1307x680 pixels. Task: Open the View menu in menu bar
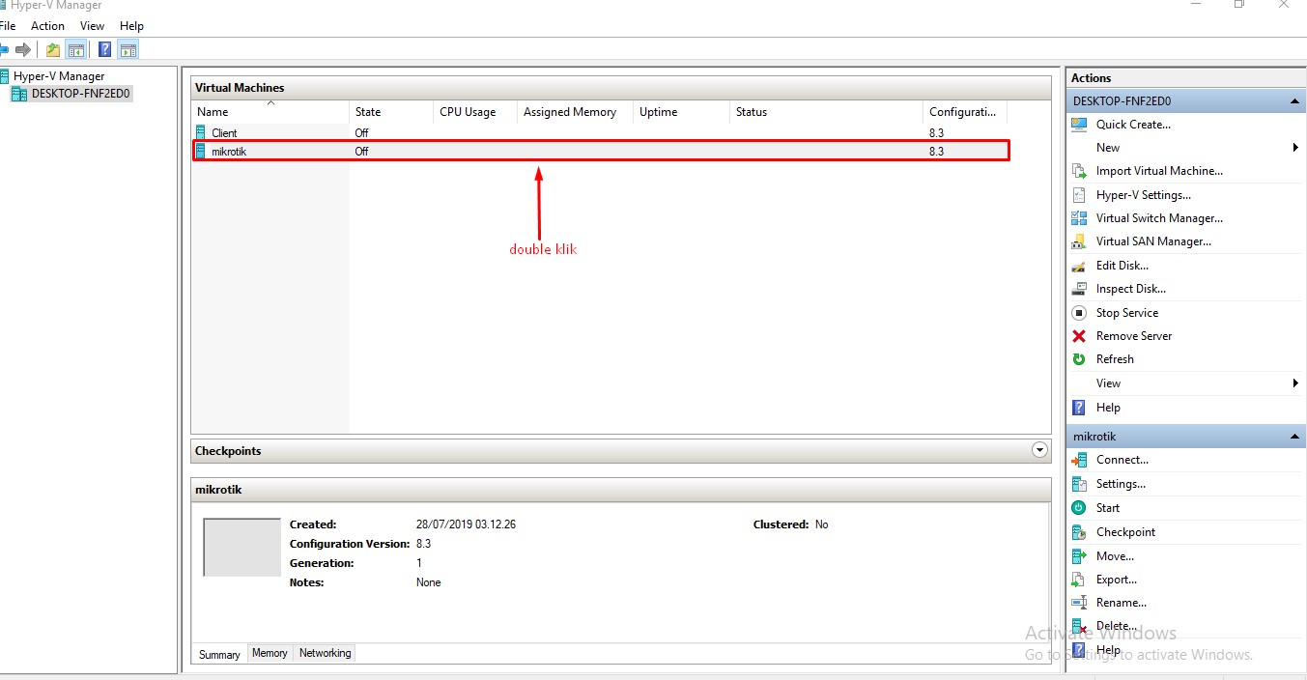point(93,26)
